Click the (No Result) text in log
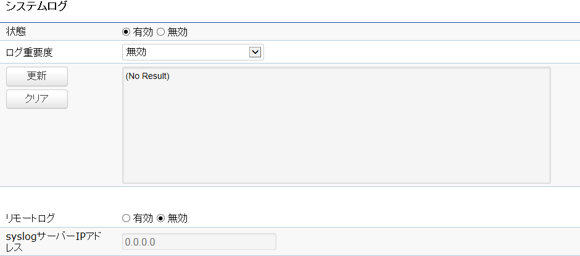This screenshot has height=256, width=580. (147, 76)
